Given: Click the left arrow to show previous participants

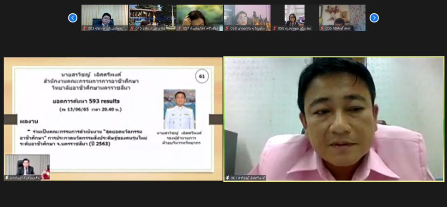Looking at the screenshot, I should coord(73,18).
